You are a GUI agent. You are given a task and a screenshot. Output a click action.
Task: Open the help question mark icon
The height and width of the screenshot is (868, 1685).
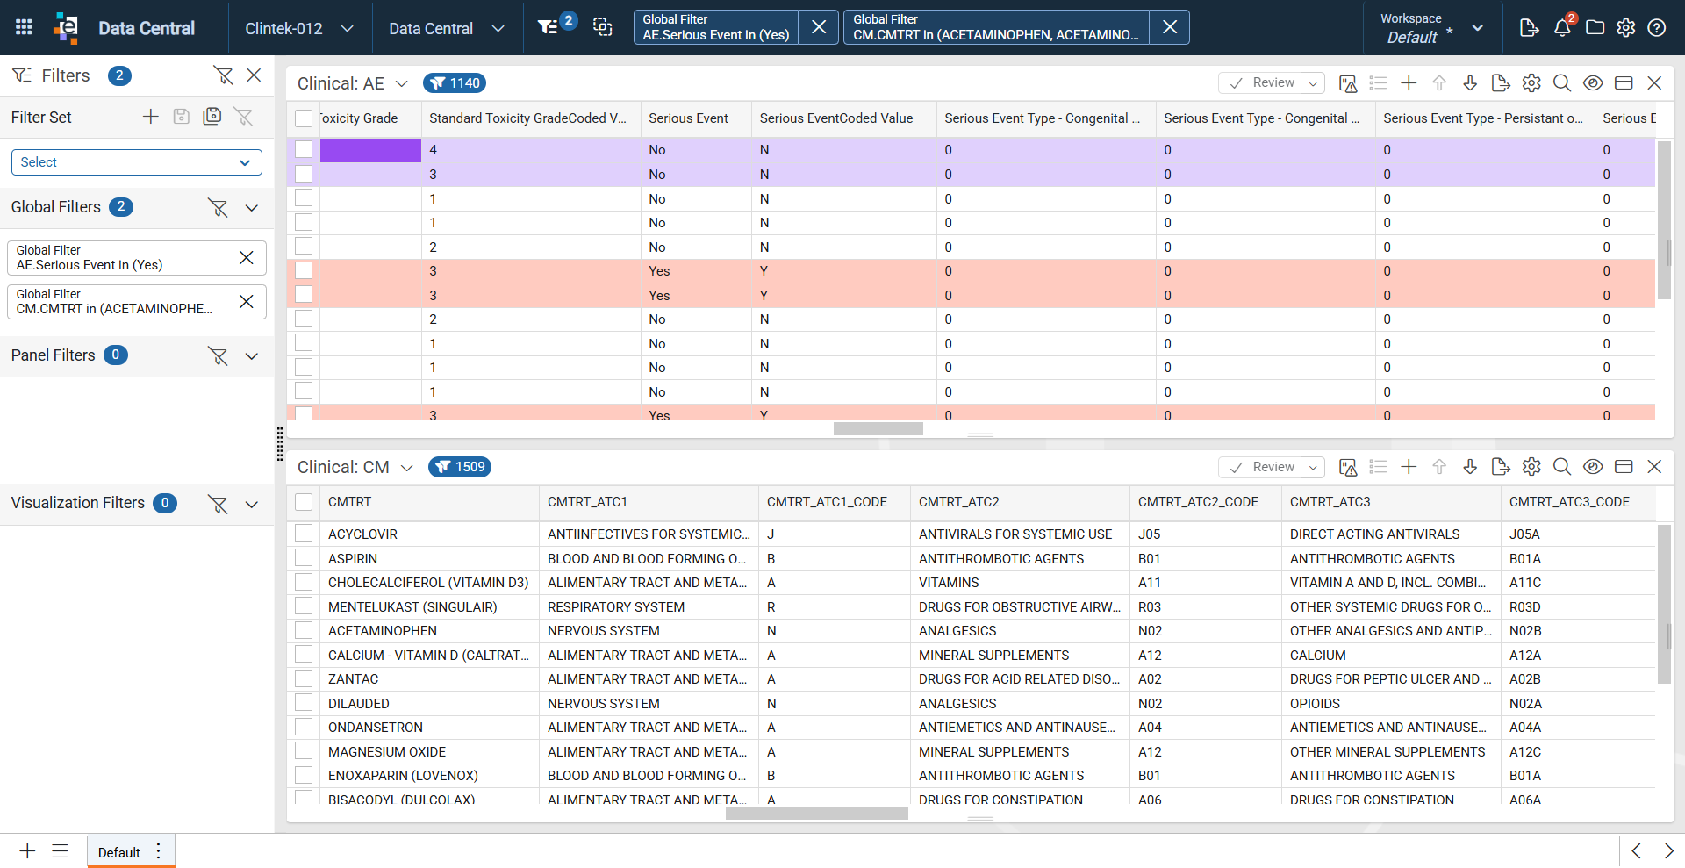(1657, 27)
